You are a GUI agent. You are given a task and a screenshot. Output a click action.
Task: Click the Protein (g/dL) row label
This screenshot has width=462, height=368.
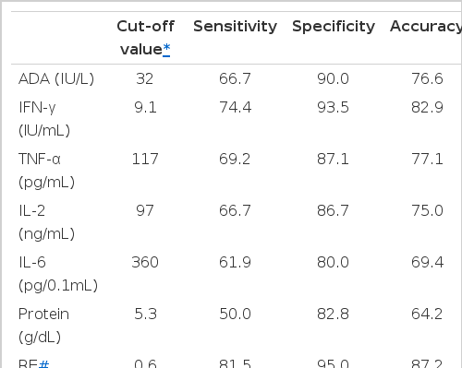click(43, 326)
